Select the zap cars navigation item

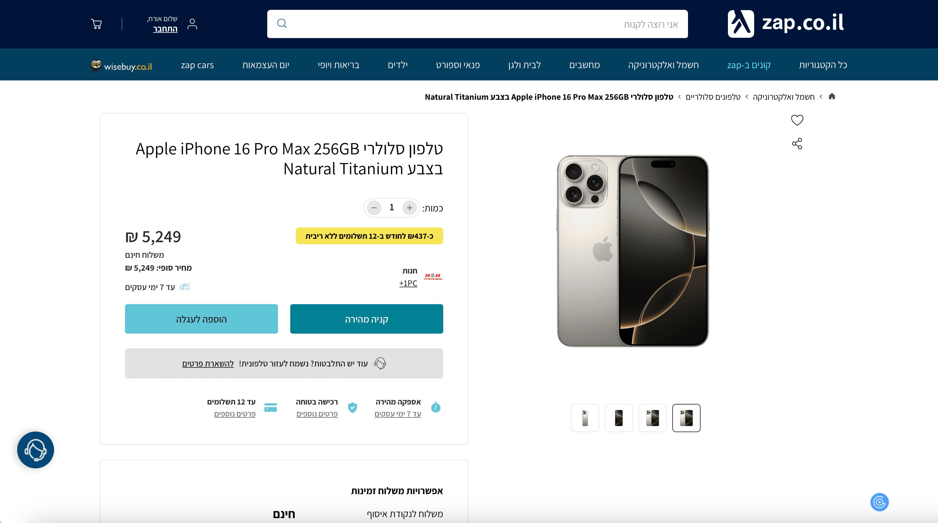coord(197,65)
